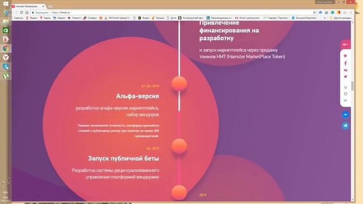Open Facebook page from social sidebar
Screen dimensions: 363x204
click(x=345, y=63)
